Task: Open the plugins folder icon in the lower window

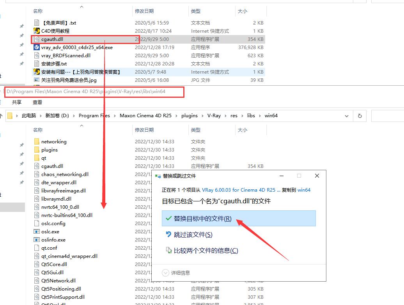Action: point(37,150)
